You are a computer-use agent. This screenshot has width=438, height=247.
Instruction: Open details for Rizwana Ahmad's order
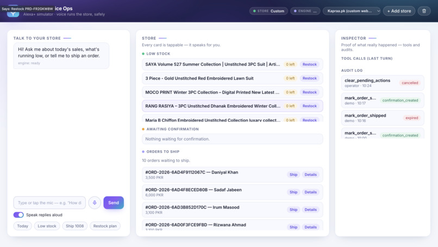click(x=311, y=227)
